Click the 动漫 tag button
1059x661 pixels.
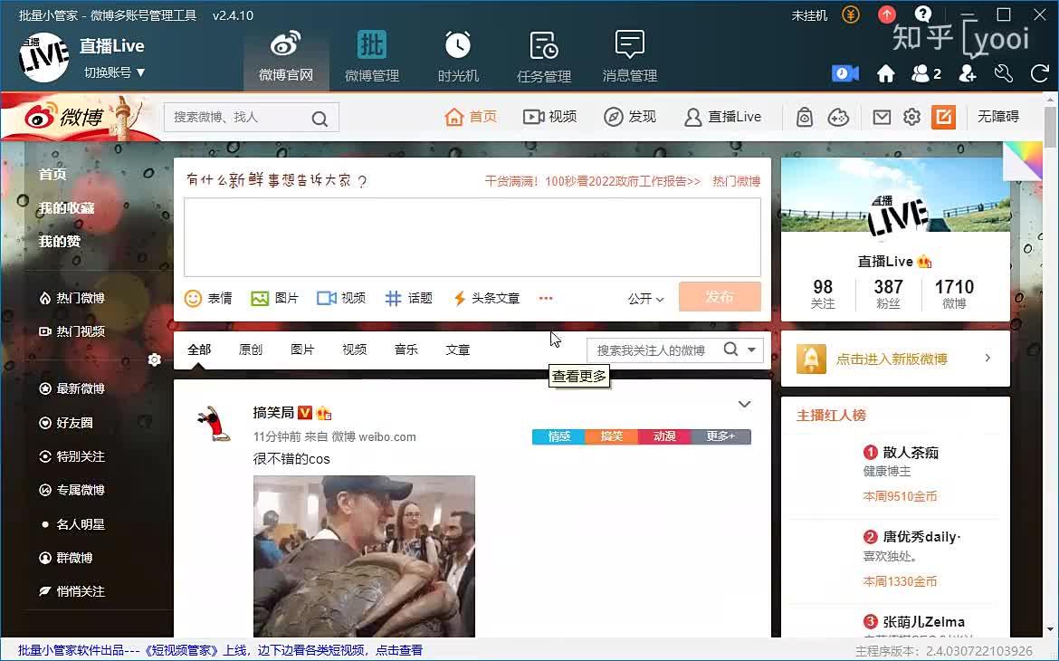663,436
